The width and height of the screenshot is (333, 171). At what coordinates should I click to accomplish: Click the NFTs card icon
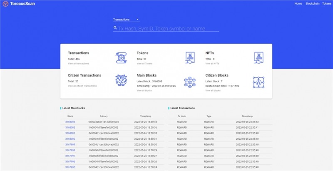[259, 57]
